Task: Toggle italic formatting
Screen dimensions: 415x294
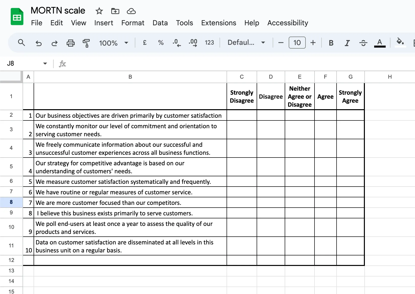Action: 347,43
